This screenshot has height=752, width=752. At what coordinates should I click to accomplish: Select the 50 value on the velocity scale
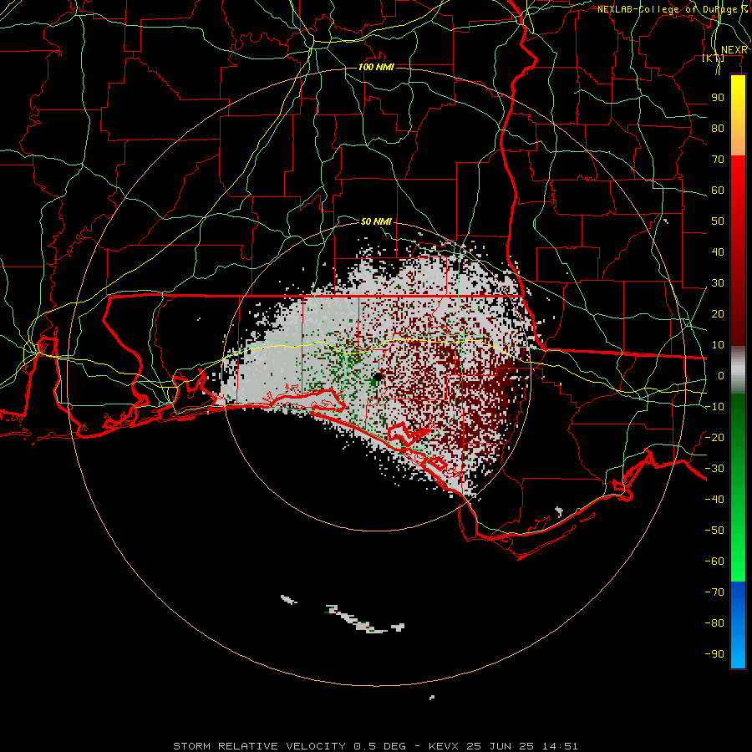718,221
